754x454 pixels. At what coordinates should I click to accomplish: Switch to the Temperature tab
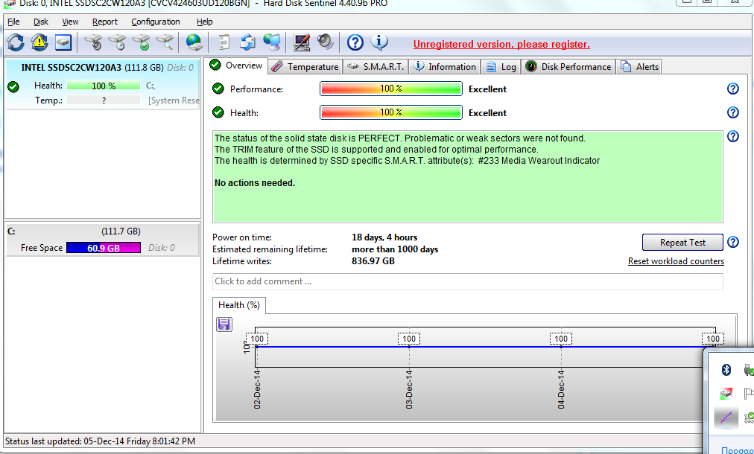pyautogui.click(x=305, y=67)
